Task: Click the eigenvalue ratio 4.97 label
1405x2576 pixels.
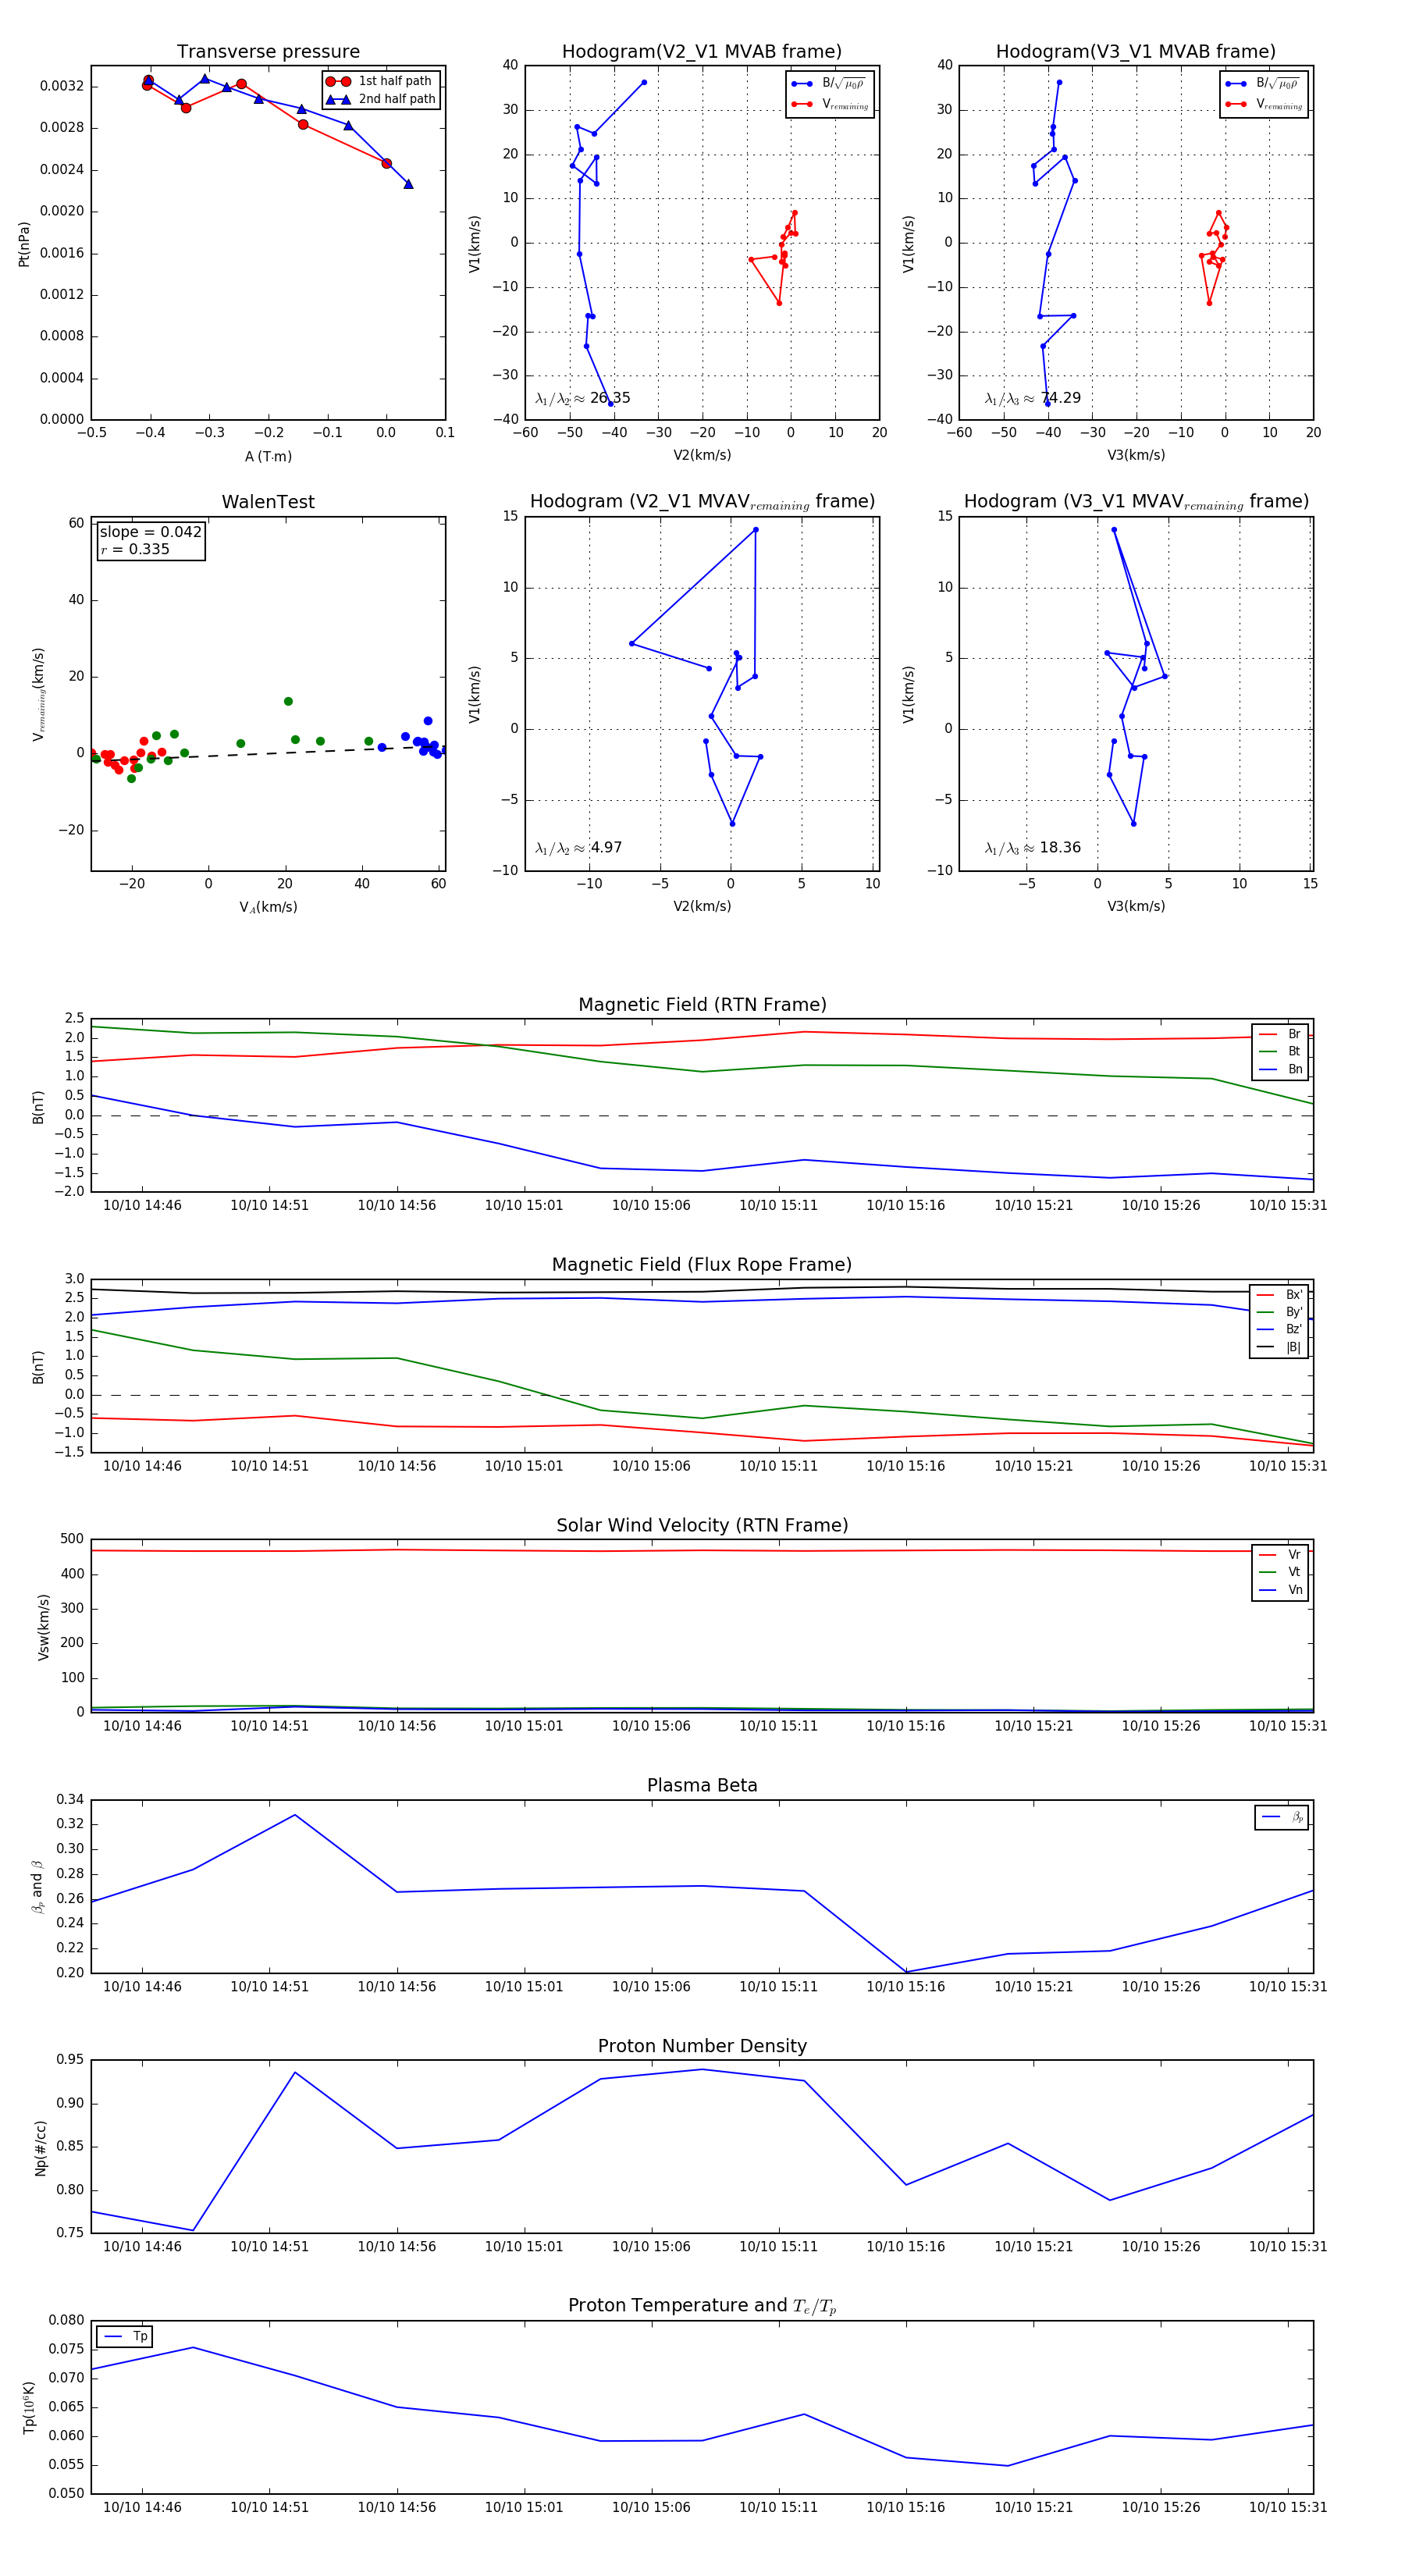Action: point(579,848)
